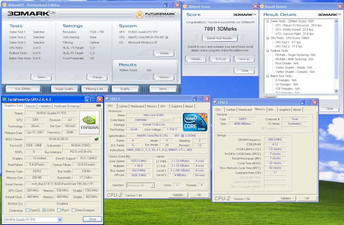344x225 pixels.
Task: Click the Run 3DMark button
Action: tap(23, 89)
